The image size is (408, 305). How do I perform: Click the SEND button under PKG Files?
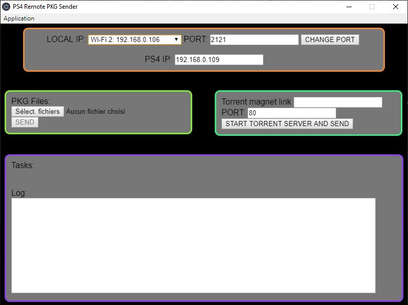(25, 122)
